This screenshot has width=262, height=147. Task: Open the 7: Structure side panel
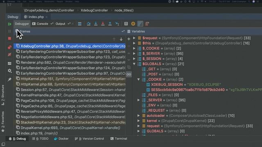(x=3, y=95)
